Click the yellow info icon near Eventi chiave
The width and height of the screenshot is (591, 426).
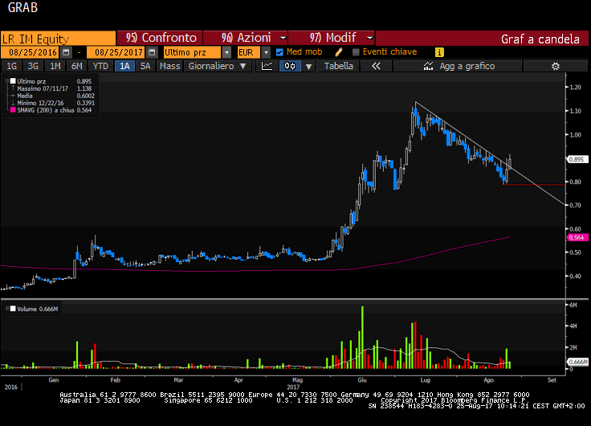coord(439,51)
